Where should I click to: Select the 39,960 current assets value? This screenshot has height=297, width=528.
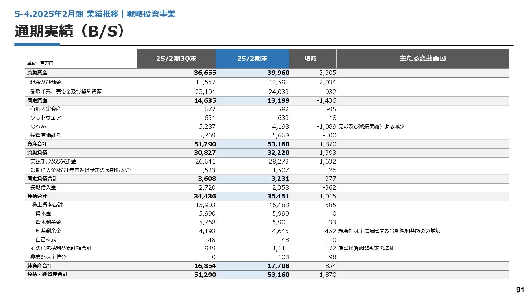point(278,73)
